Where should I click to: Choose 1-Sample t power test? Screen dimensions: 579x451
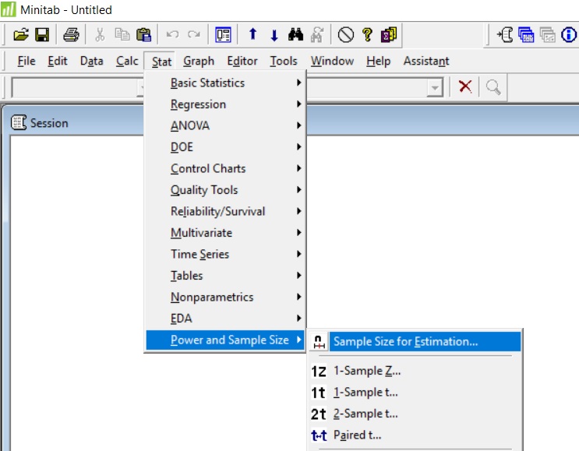pyautogui.click(x=415, y=392)
